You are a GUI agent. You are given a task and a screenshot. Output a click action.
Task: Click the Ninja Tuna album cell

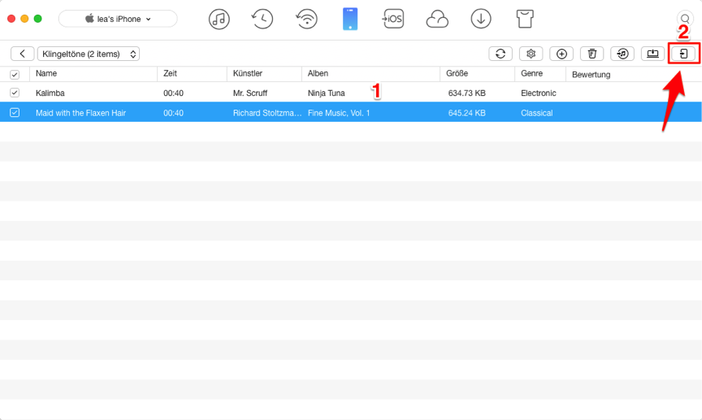(326, 93)
